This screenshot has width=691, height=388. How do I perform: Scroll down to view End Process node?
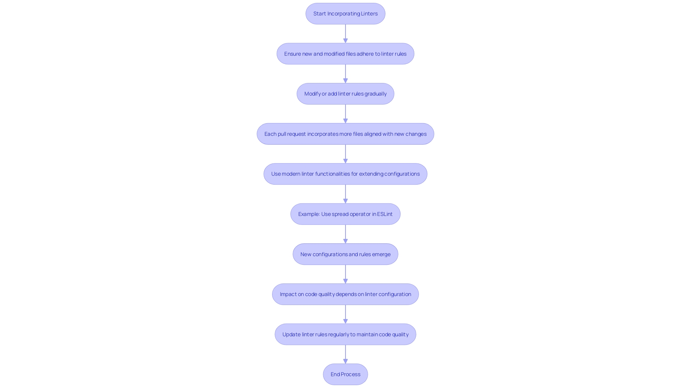click(345, 374)
